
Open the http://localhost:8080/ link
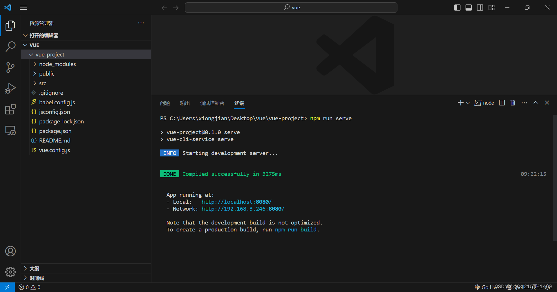[236, 202]
